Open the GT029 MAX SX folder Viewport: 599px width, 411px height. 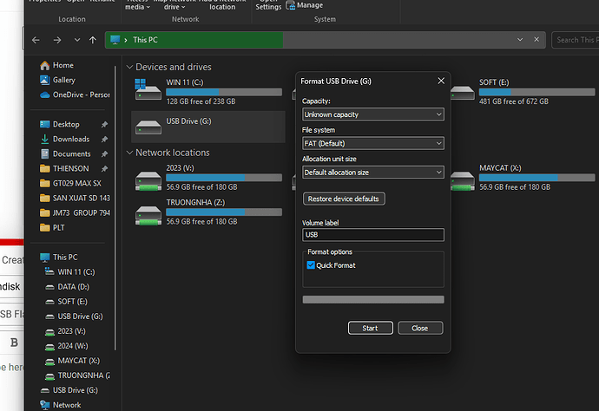coord(70,184)
